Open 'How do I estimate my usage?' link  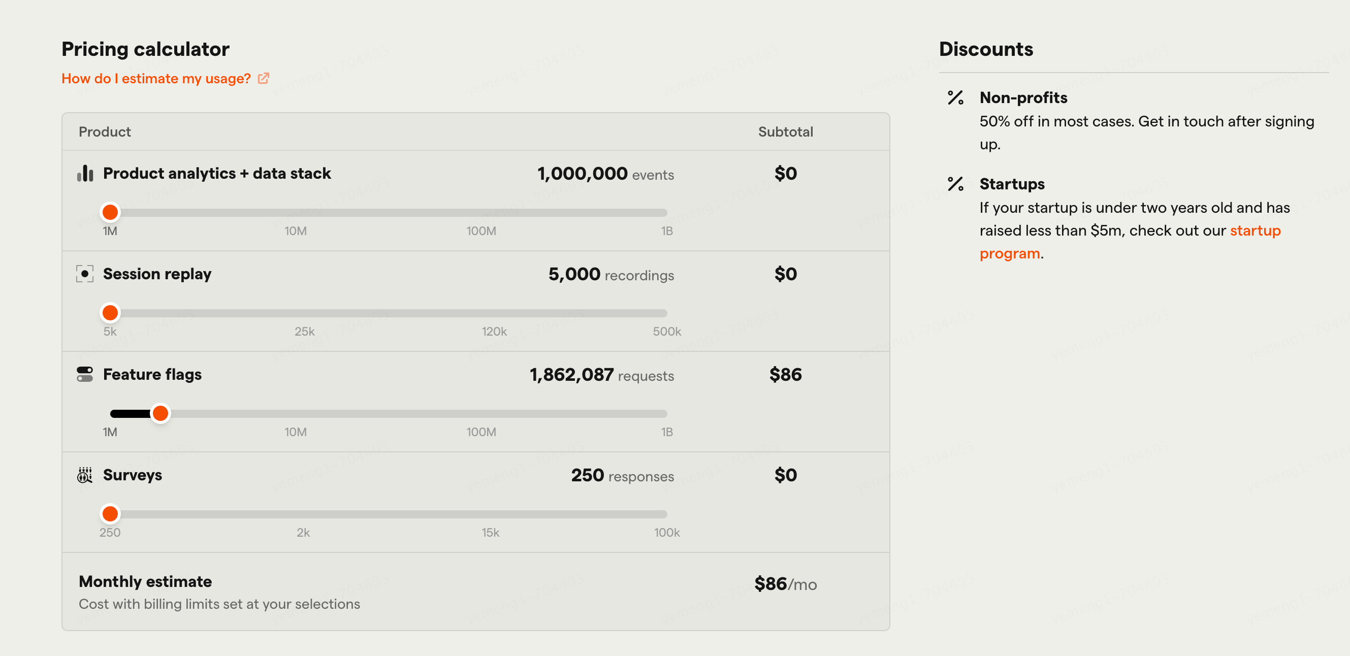(x=156, y=79)
